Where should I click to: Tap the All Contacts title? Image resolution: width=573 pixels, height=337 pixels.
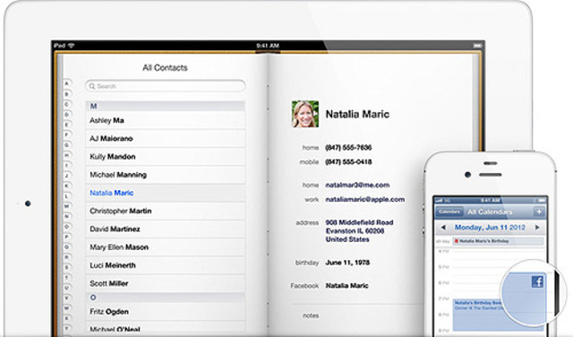click(165, 68)
